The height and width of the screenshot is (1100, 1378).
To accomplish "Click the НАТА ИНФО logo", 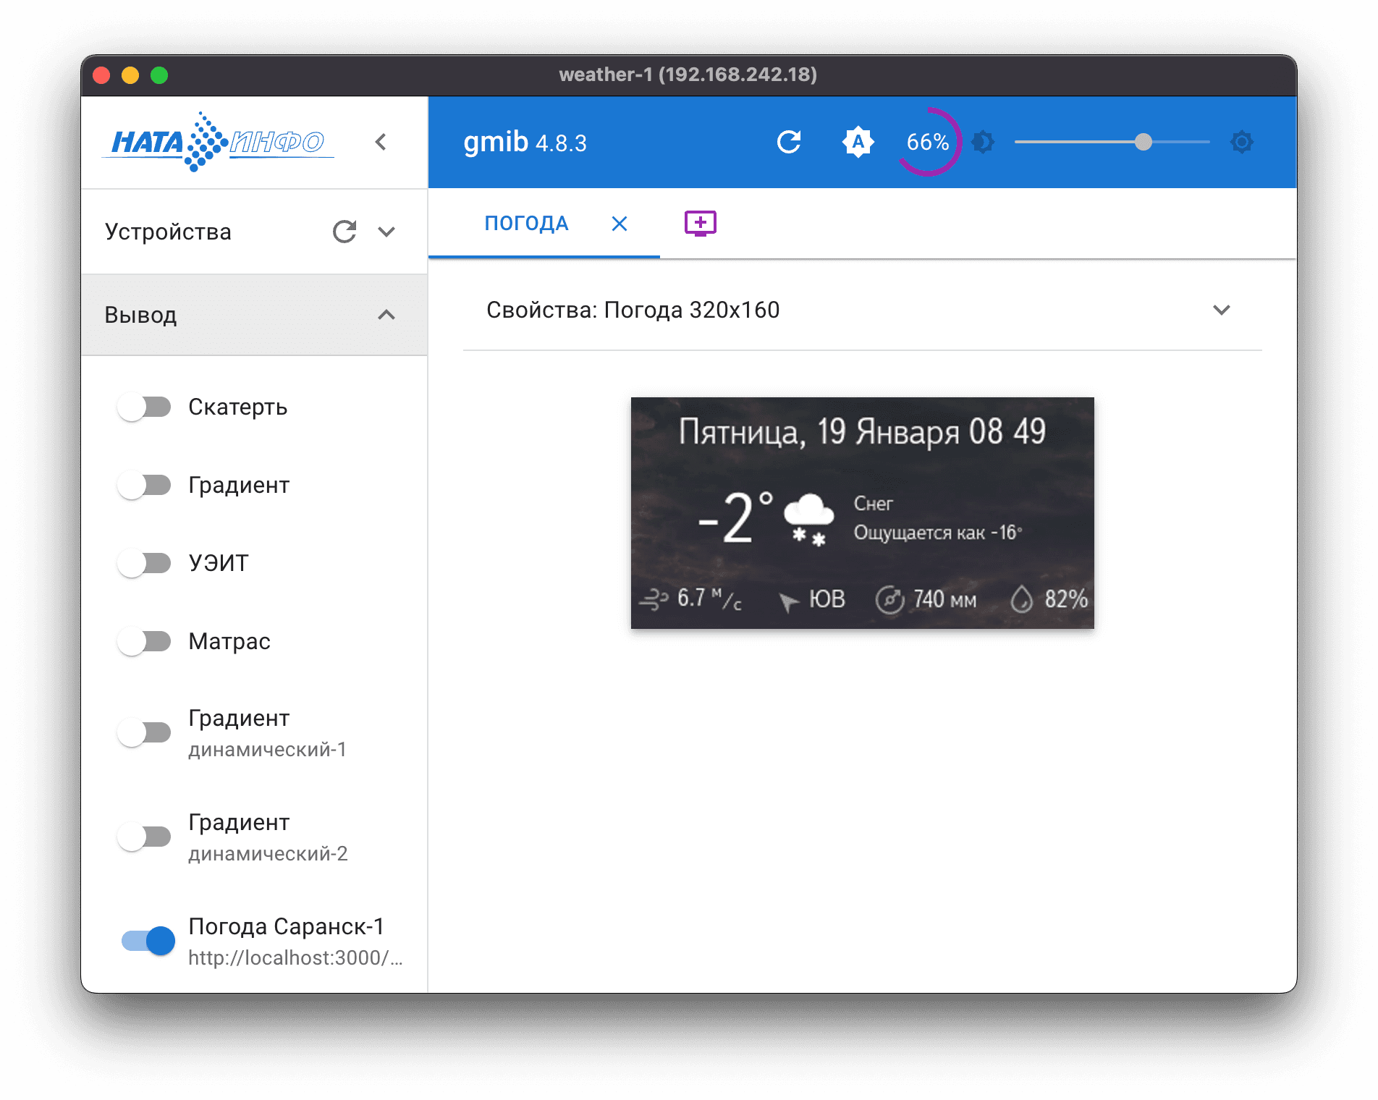I will click(219, 142).
